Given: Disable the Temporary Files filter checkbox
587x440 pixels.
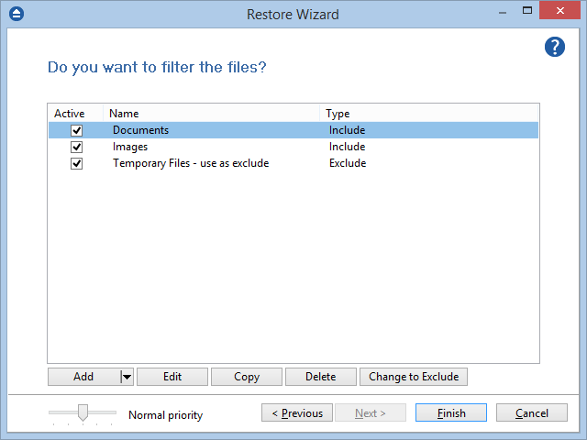Looking at the screenshot, I should click(77, 163).
